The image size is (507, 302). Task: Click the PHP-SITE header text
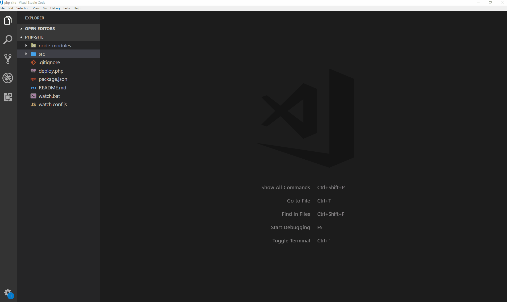pyautogui.click(x=34, y=37)
